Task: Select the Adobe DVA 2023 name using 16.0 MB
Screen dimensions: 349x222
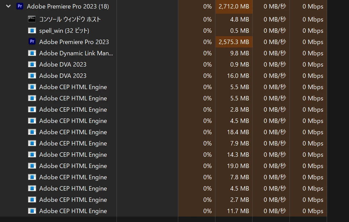Action: [x=63, y=76]
